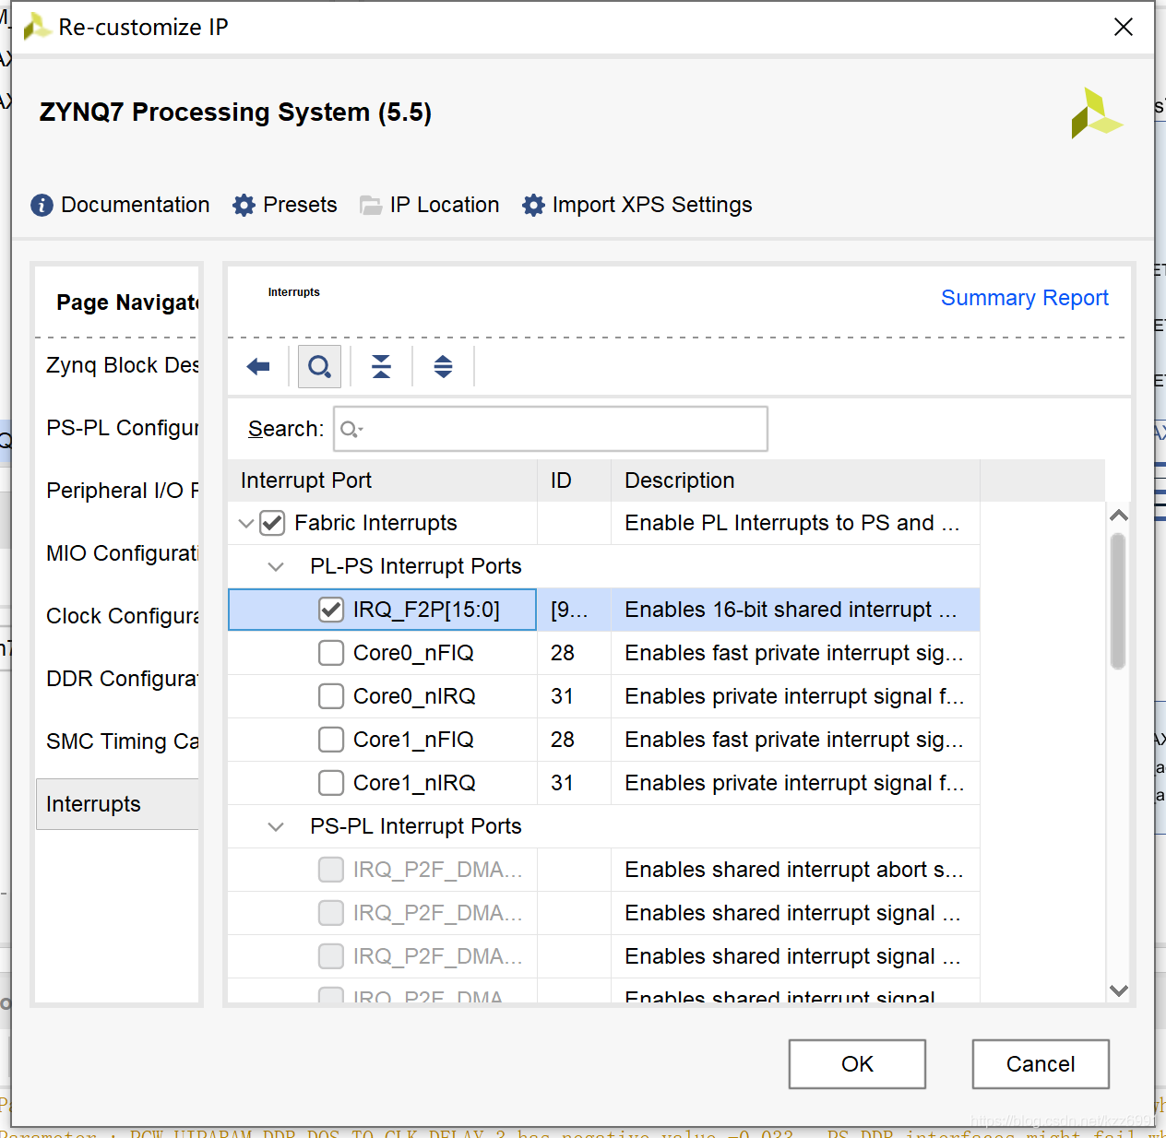The width and height of the screenshot is (1166, 1138).
Task: Click the collapse all toolbar icon
Action: pyautogui.click(x=381, y=367)
